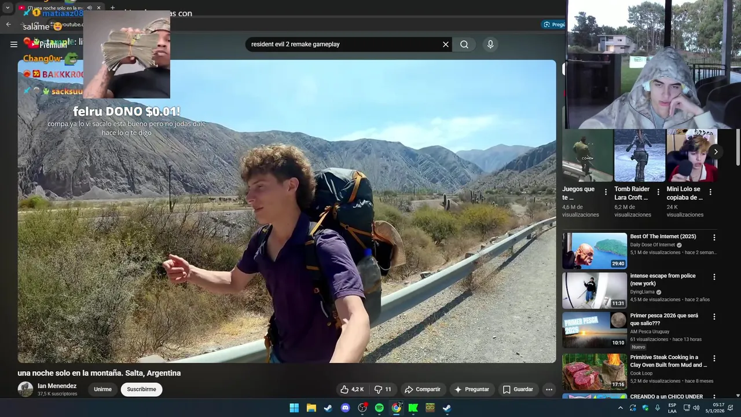Open the ESP LAA language switcher
This screenshot has height=417, width=741.
click(672, 408)
